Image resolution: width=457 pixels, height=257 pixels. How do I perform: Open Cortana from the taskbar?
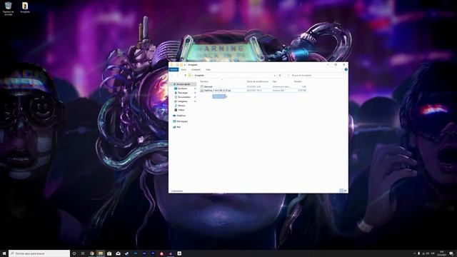pos(74,253)
